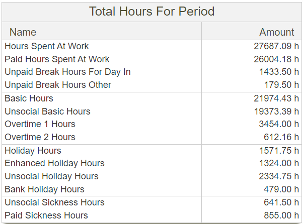Sort by the Name column header
This screenshot has height=224, width=304.
[23, 32]
